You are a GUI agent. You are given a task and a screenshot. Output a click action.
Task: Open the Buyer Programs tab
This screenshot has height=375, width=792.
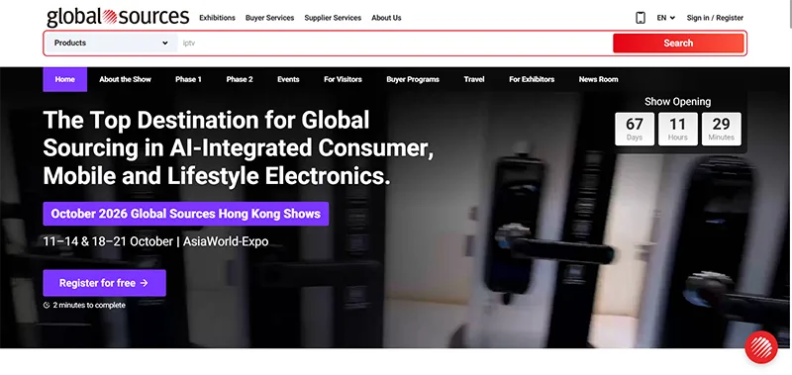pos(413,79)
